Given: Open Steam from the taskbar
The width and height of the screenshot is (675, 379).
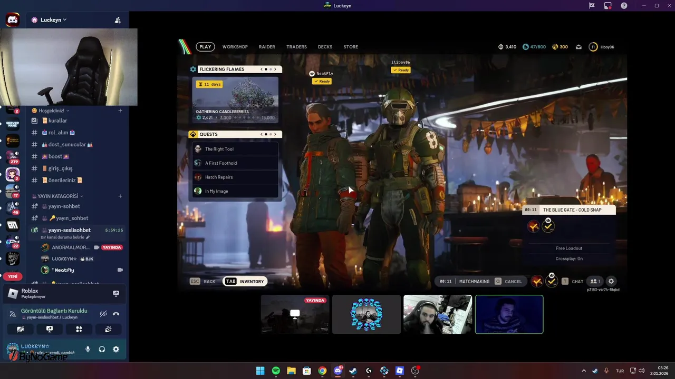Looking at the screenshot, I should coord(353,371).
